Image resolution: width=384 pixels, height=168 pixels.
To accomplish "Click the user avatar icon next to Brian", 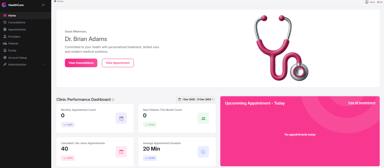I will pos(367,2).
